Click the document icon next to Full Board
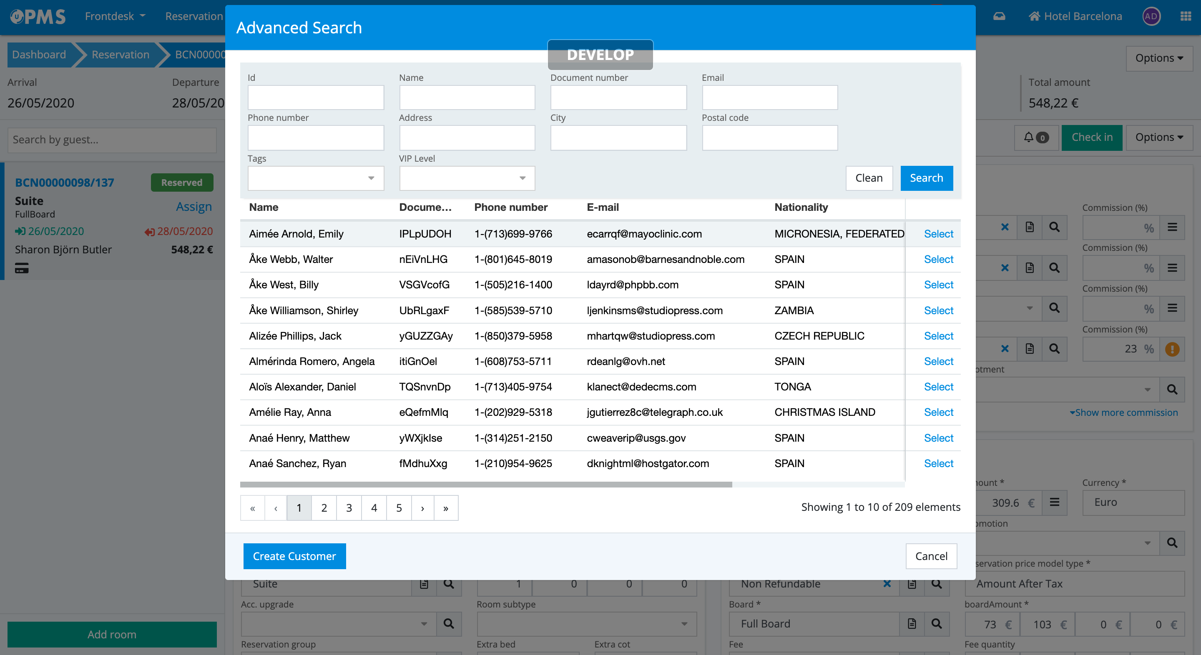 [912, 624]
